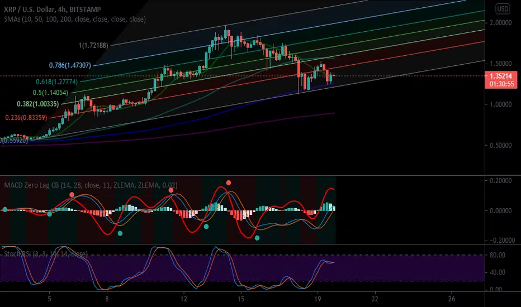Click the date 19 on the time axis
Screen dimensions: 521x307
click(x=318, y=299)
